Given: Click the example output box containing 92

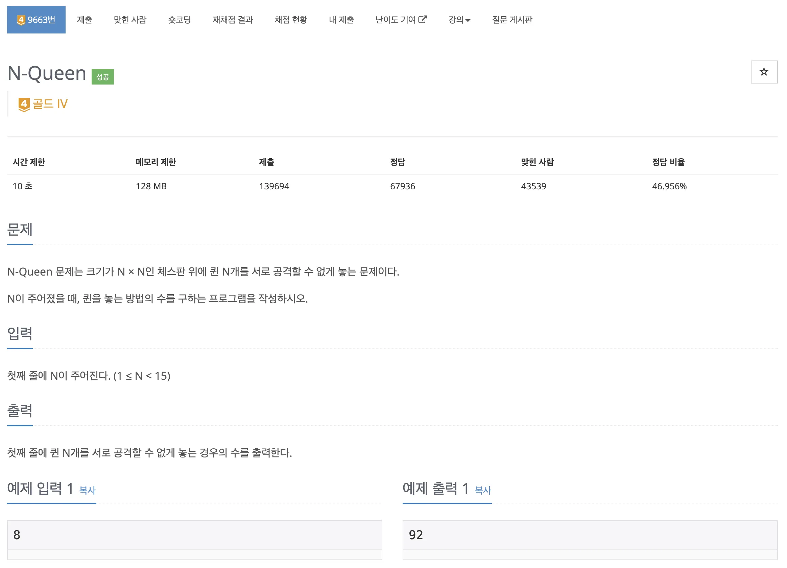Looking at the screenshot, I should coord(590,535).
